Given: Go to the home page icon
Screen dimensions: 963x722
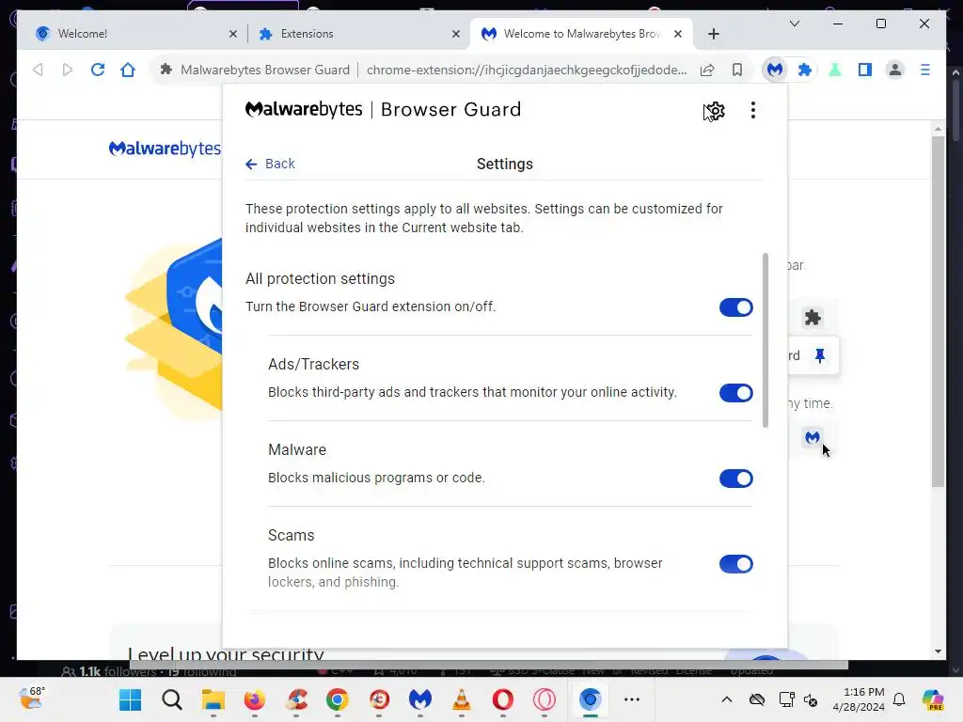Looking at the screenshot, I should [x=128, y=70].
